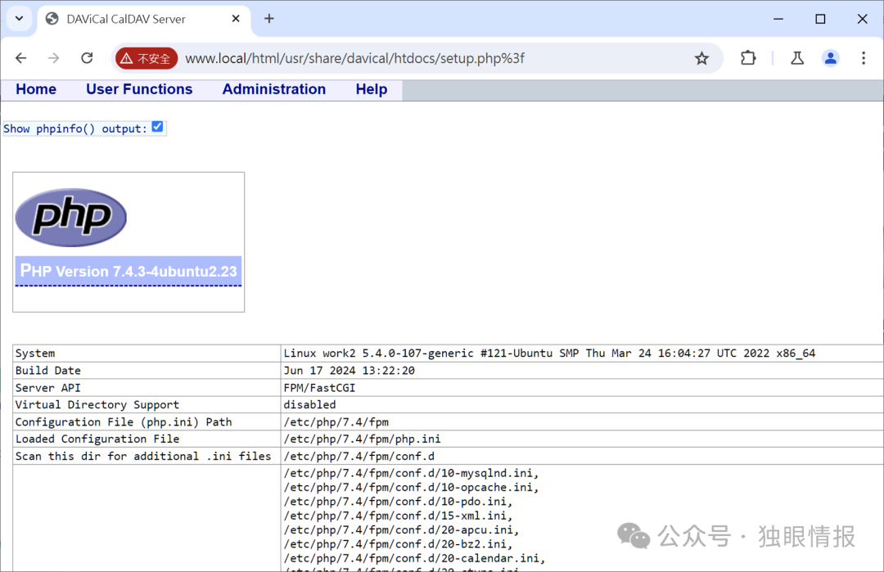Maximize the browser window

(x=820, y=19)
